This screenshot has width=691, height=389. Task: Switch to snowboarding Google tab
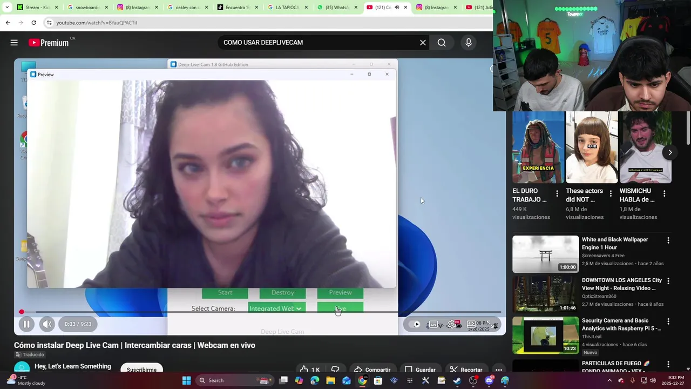[x=86, y=8]
